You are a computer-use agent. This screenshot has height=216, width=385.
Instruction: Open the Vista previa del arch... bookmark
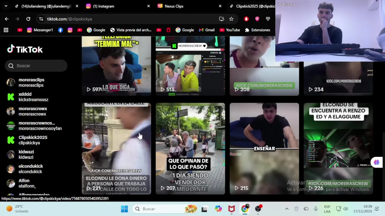coord(131,30)
